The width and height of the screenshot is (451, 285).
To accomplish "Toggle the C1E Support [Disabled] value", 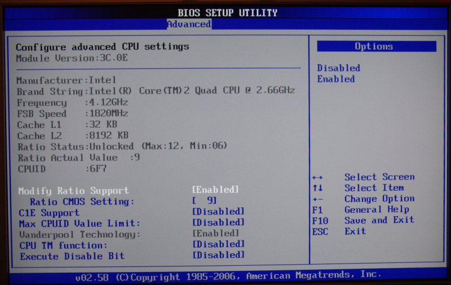I will pos(218,212).
